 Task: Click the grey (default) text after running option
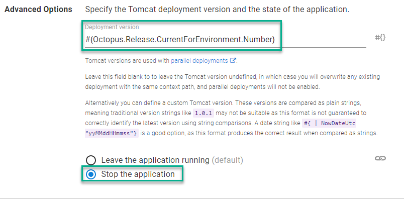click(227, 160)
